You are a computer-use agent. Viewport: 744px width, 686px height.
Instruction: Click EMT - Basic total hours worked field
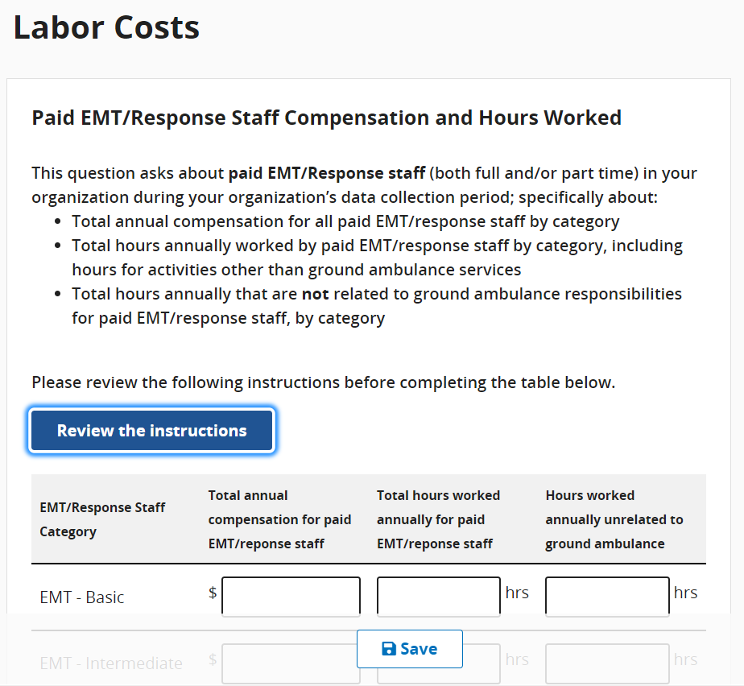point(439,596)
